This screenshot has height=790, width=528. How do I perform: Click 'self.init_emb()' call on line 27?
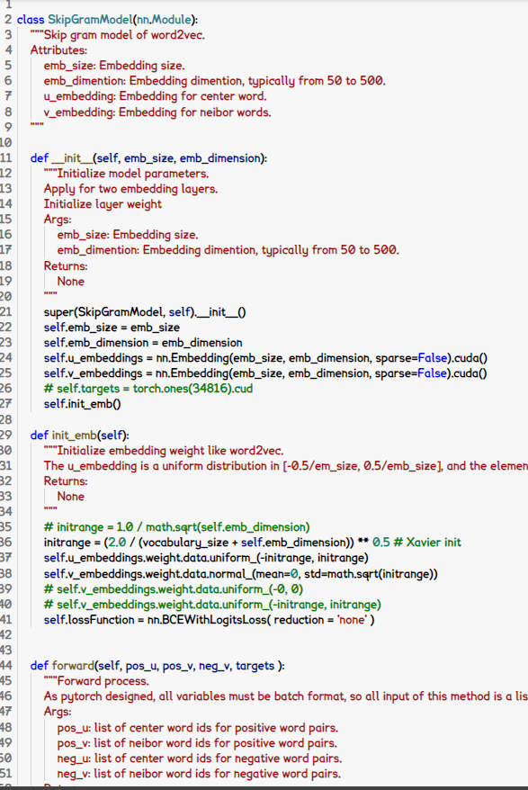point(82,404)
